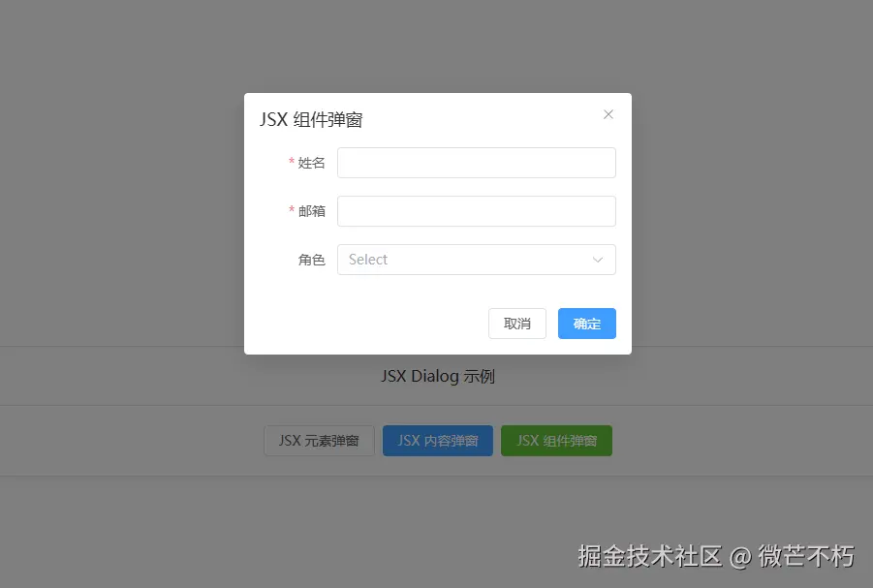Click the JSX 元素弹窗 button
This screenshot has height=588, width=873.
319,441
